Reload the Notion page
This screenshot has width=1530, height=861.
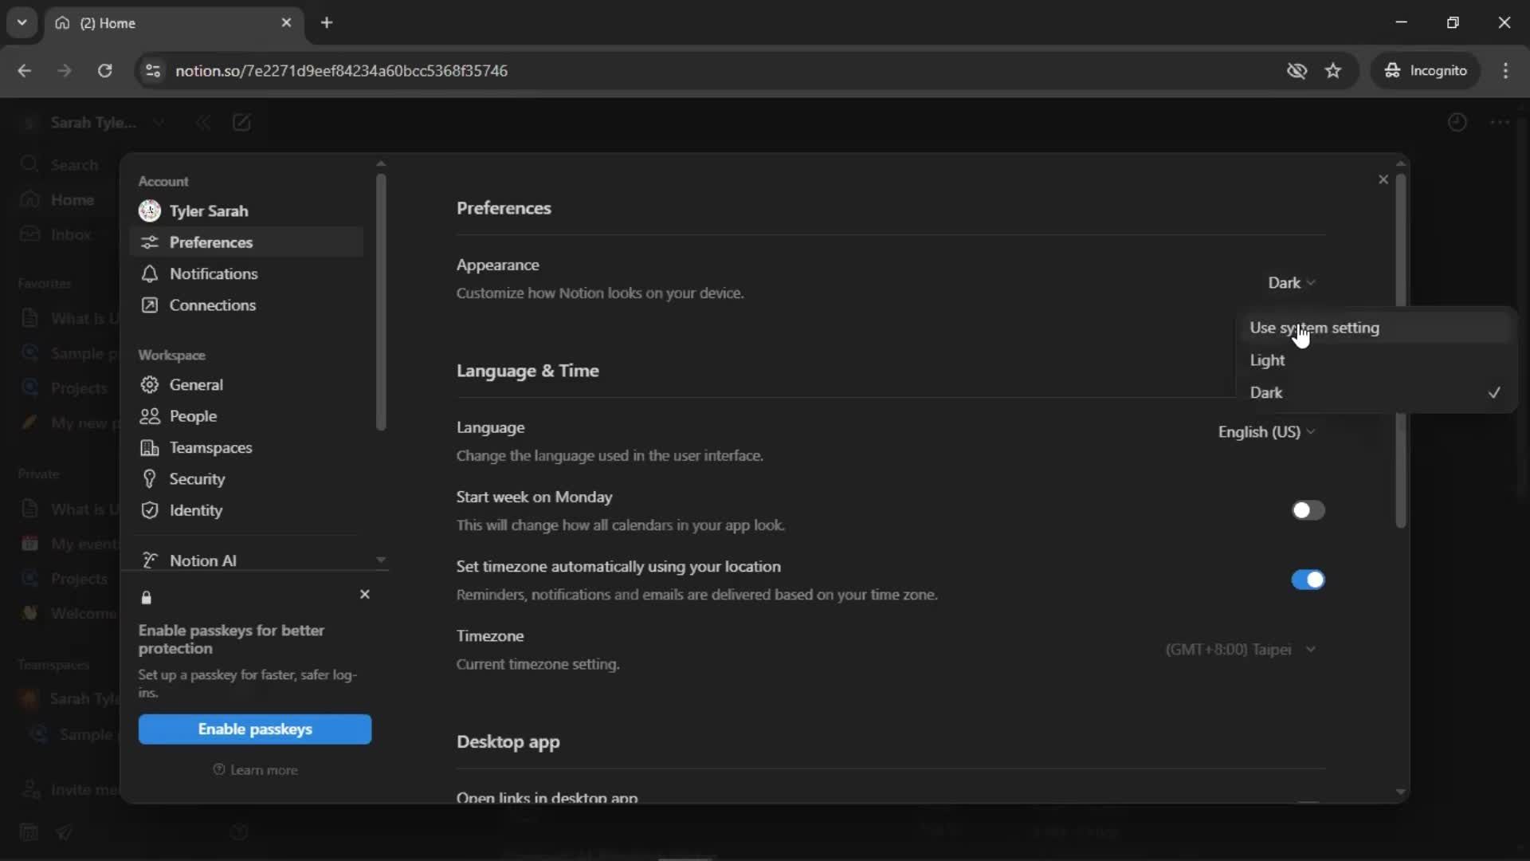104,70
